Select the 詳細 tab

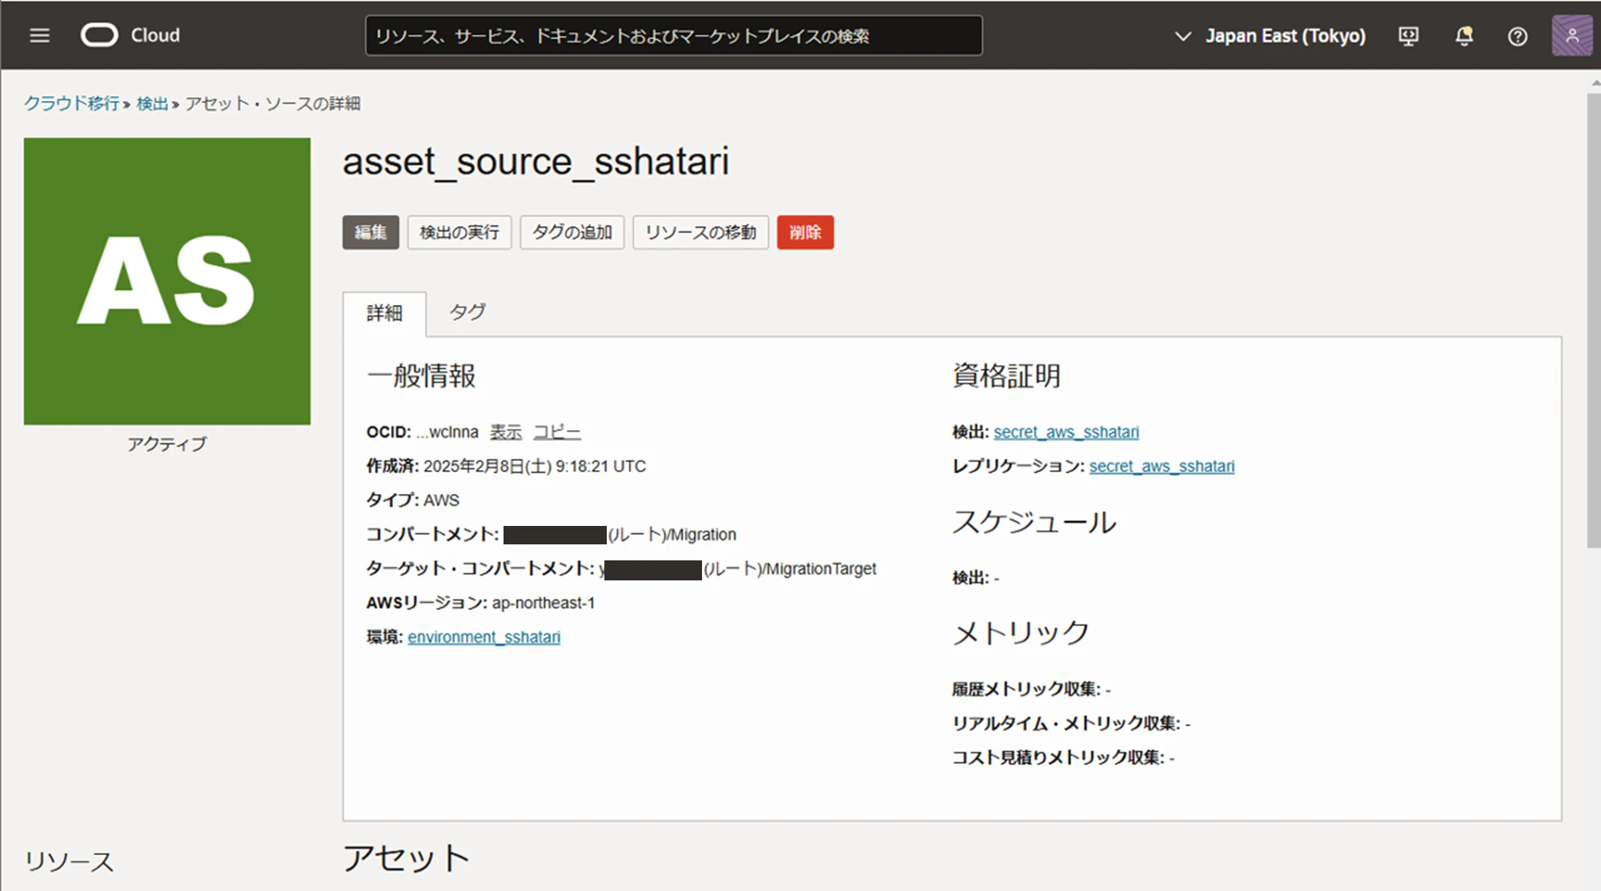click(384, 313)
